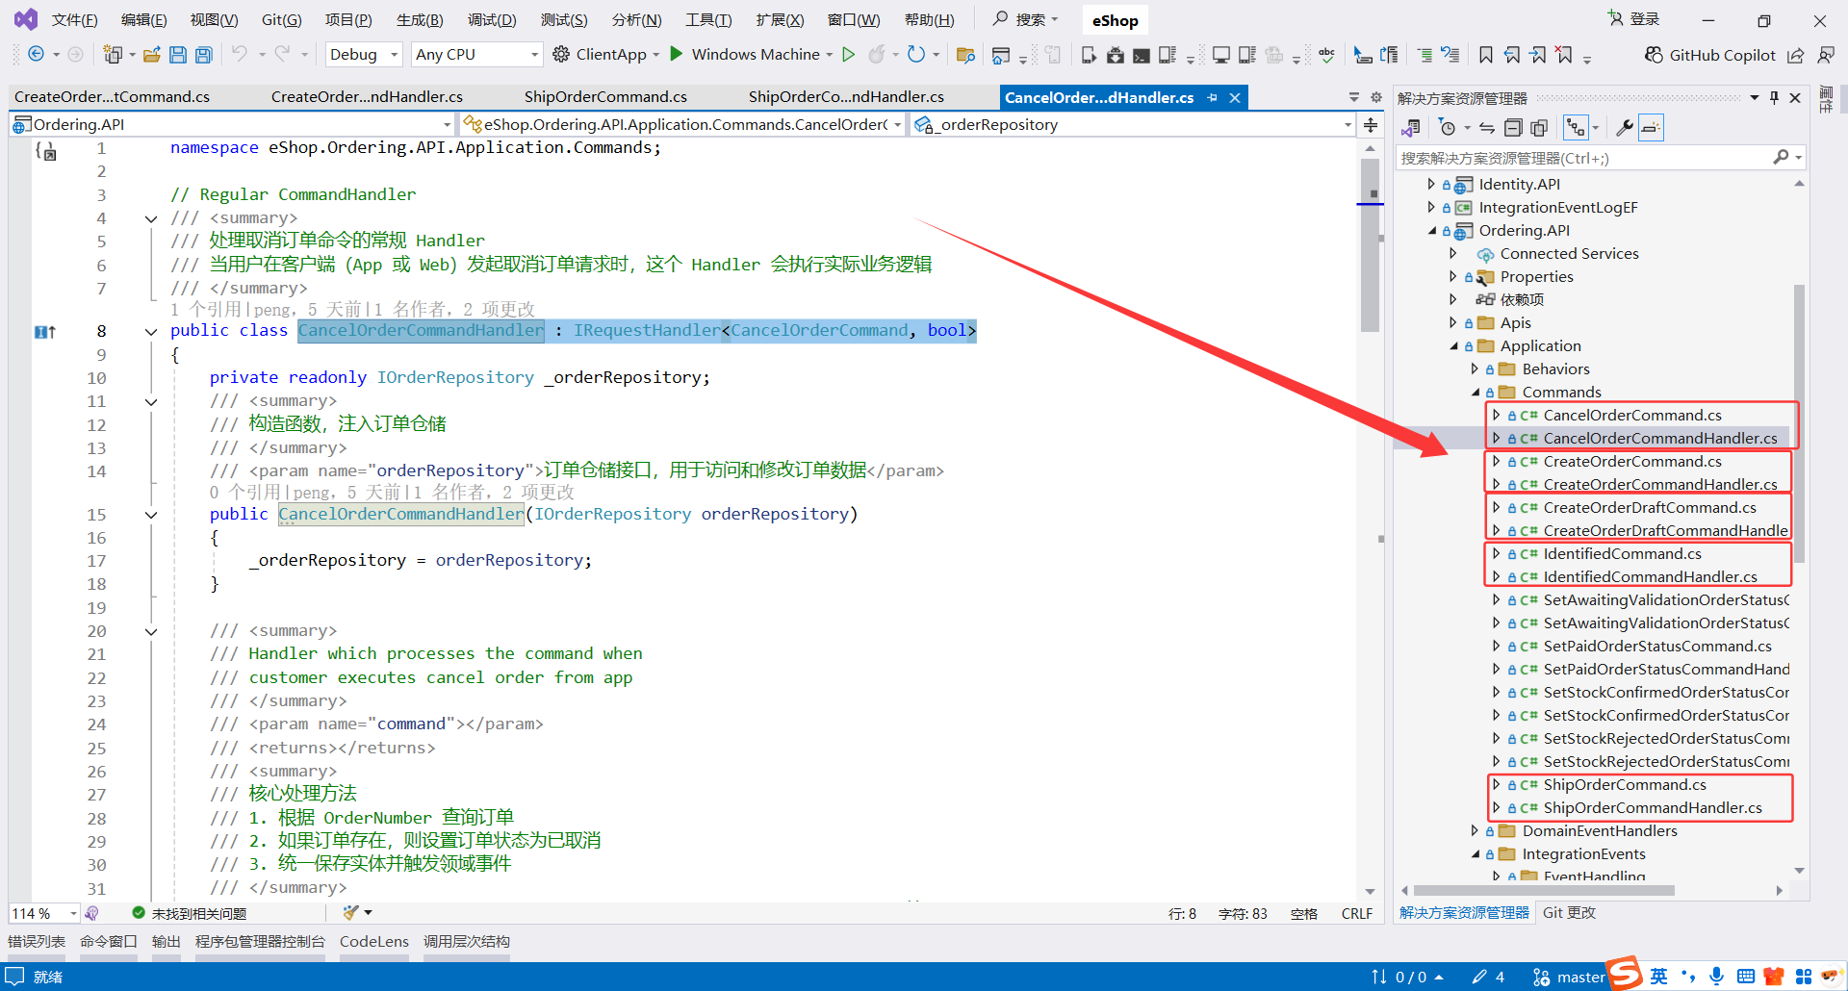The width and height of the screenshot is (1848, 991).
Task: Open the Git(G) menu
Action: 281,20
